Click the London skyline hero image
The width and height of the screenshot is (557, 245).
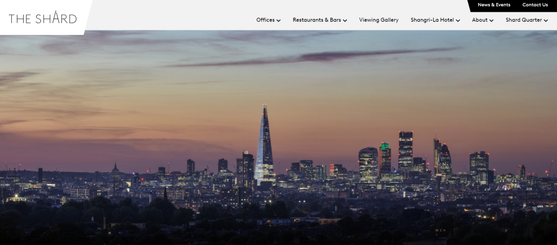278,138
